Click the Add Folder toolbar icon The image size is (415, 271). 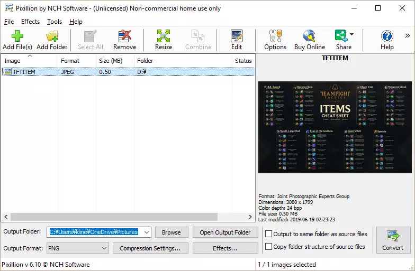[52, 36]
